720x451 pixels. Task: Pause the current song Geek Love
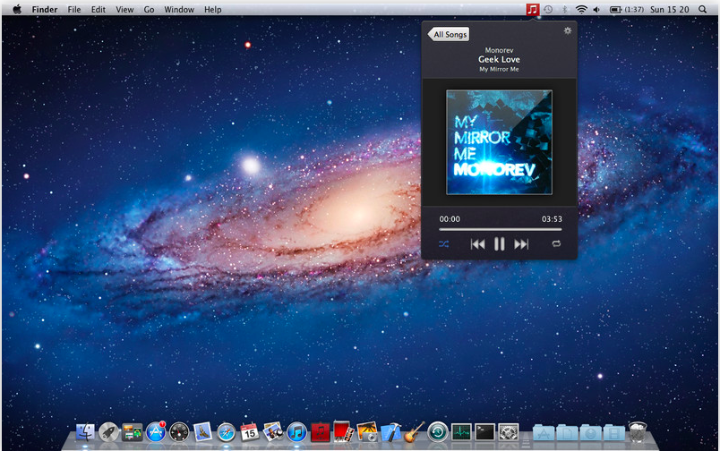(499, 244)
